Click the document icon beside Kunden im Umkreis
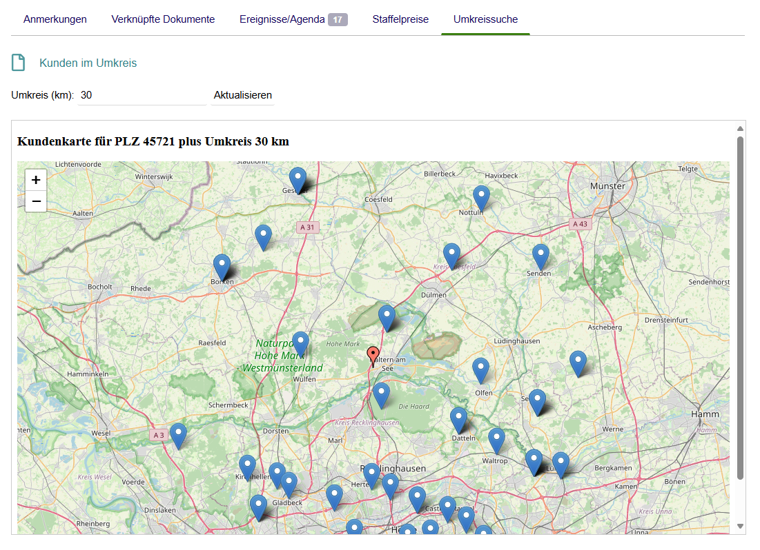The width and height of the screenshot is (760, 550). tap(19, 63)
